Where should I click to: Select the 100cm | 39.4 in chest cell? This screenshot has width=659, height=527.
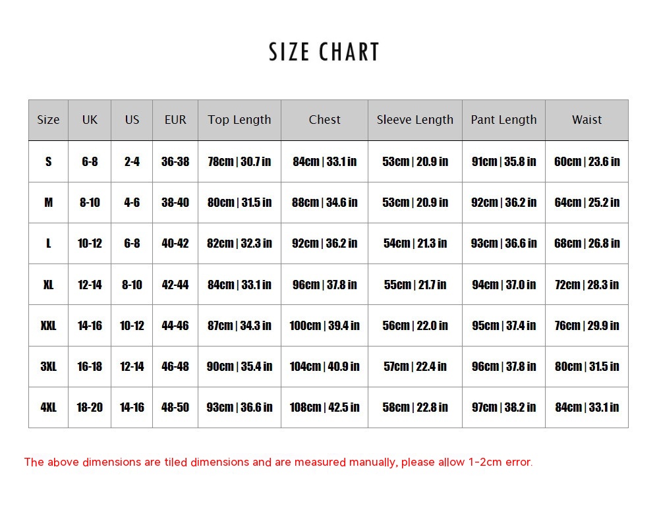[x=324, y=325]
